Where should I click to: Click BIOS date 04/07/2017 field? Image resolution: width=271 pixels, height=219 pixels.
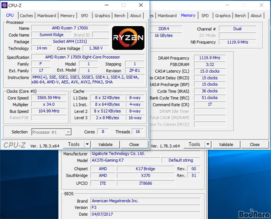pyautogui.click(x=145, y=214)
